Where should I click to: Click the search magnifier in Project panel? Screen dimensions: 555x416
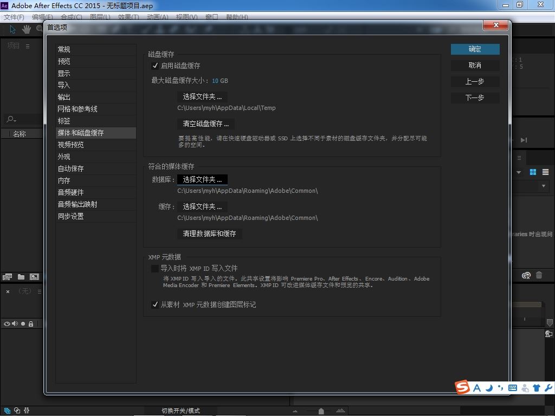coord(11,119)
